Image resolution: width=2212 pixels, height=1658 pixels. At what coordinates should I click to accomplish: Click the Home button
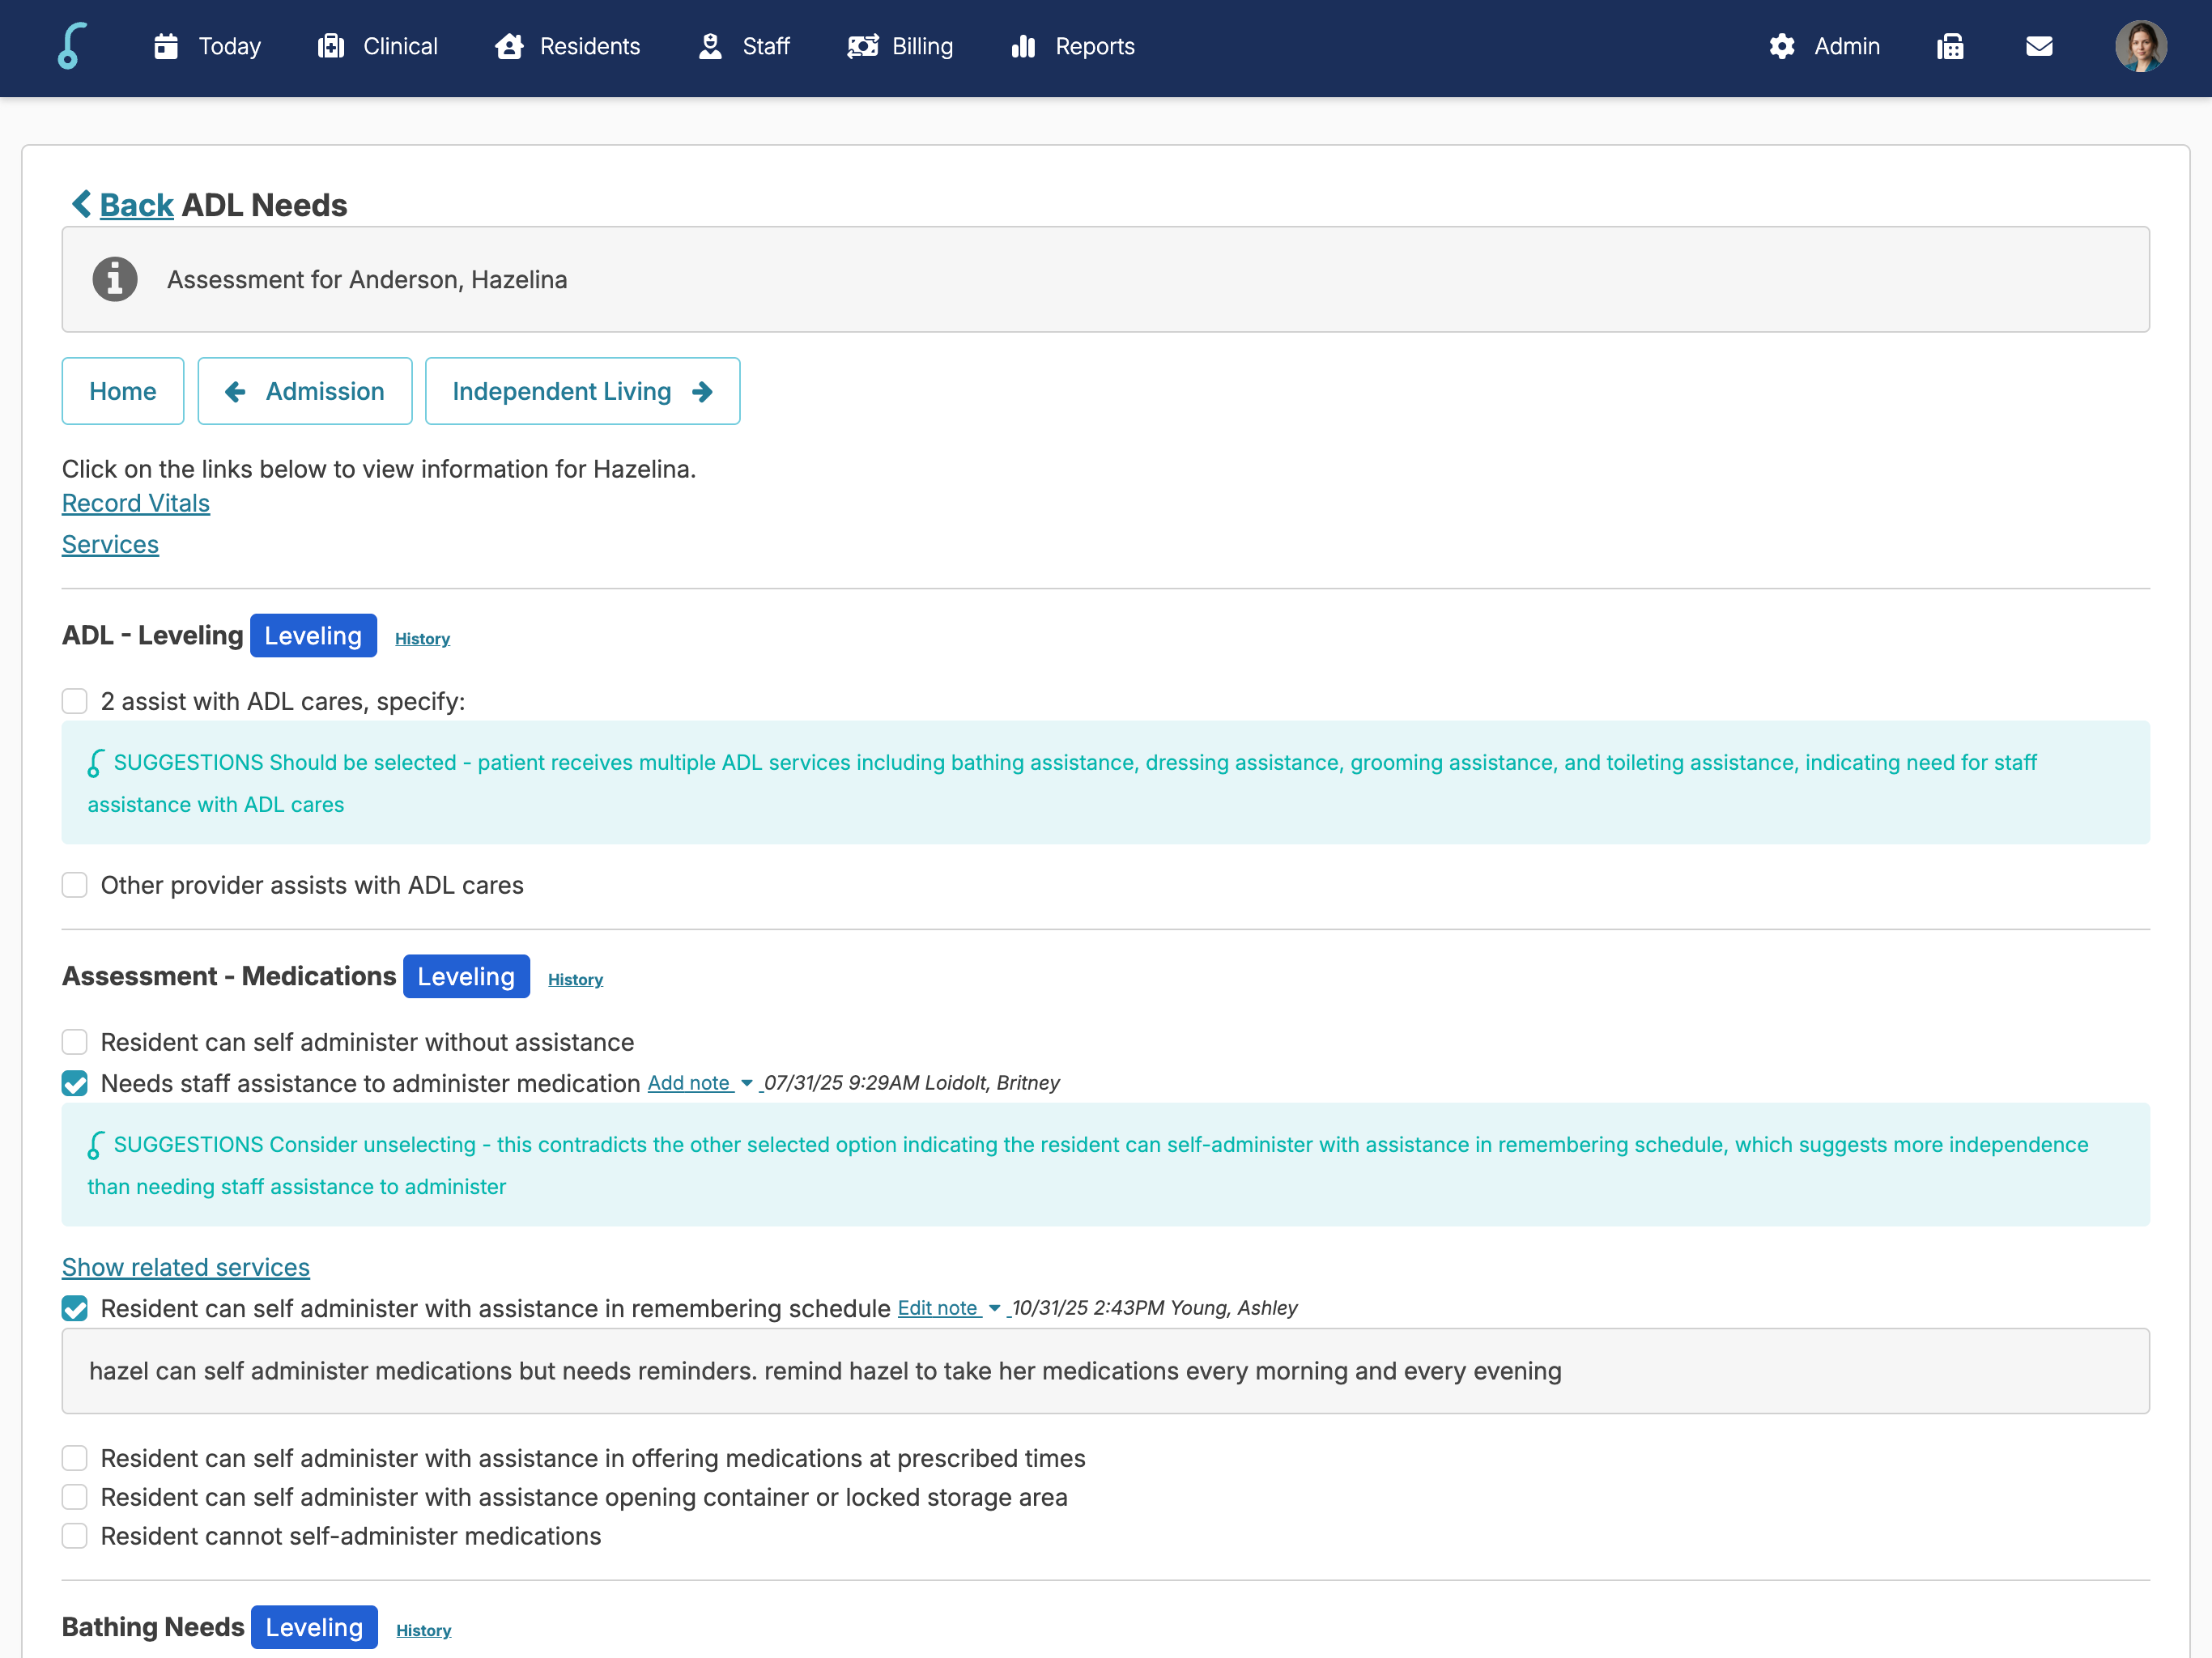tap(123, 391)
